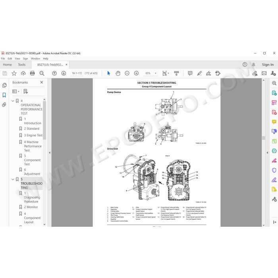Close the Bookmarks panel
Screen dimensions: 278x278
tap(41, 82)
